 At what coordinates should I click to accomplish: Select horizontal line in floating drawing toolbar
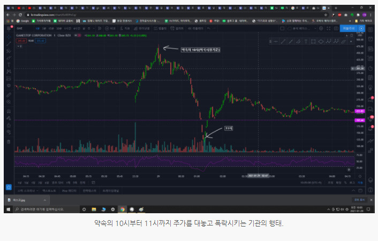(x=276, y=42)
